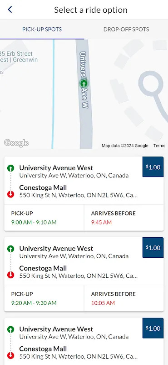Select the $1.00 price badge on first ride
This screenshot has width=168, height=365.
(153, 167)
